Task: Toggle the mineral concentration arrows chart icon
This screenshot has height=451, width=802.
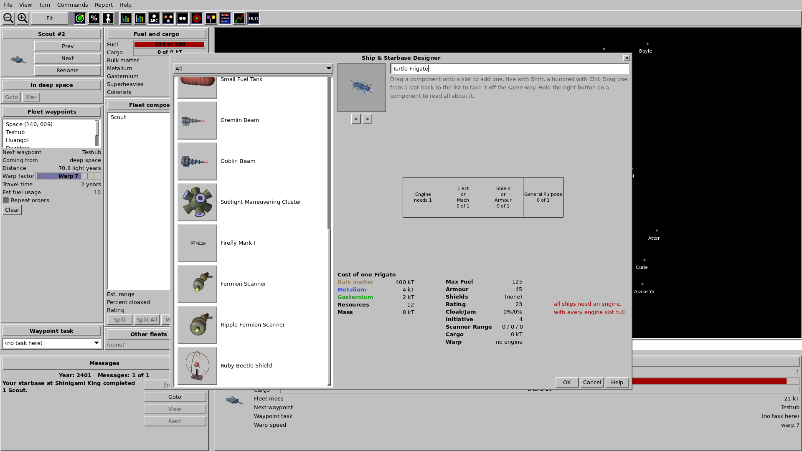Action: coord(140,18)
